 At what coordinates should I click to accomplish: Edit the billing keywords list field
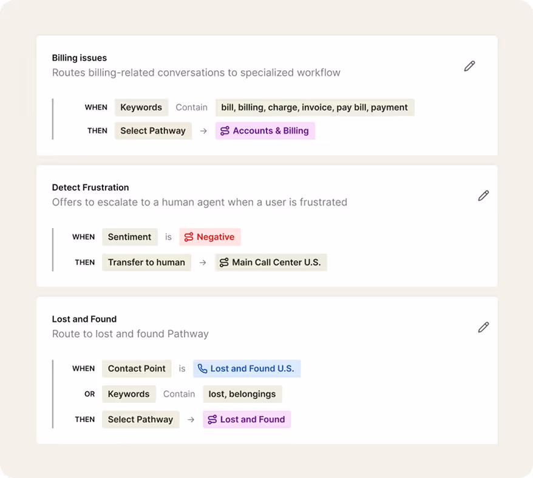click(x=314, y=107)
